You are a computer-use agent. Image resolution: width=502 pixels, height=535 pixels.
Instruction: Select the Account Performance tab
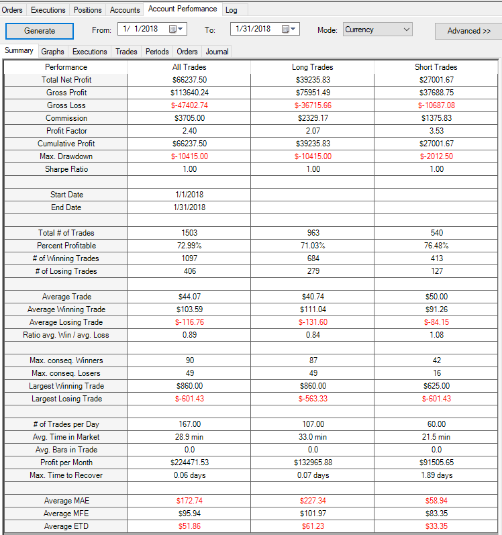point(183,9)
